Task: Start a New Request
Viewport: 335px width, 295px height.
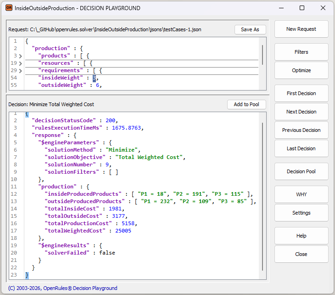Action: click(x=301, y=29)
